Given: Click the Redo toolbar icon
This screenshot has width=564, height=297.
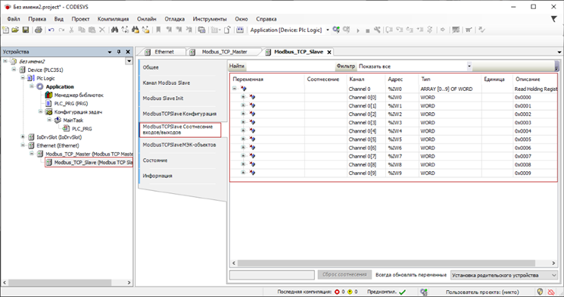Looking at the screenshot, I should pyautogui.click(x=61, y=30).
